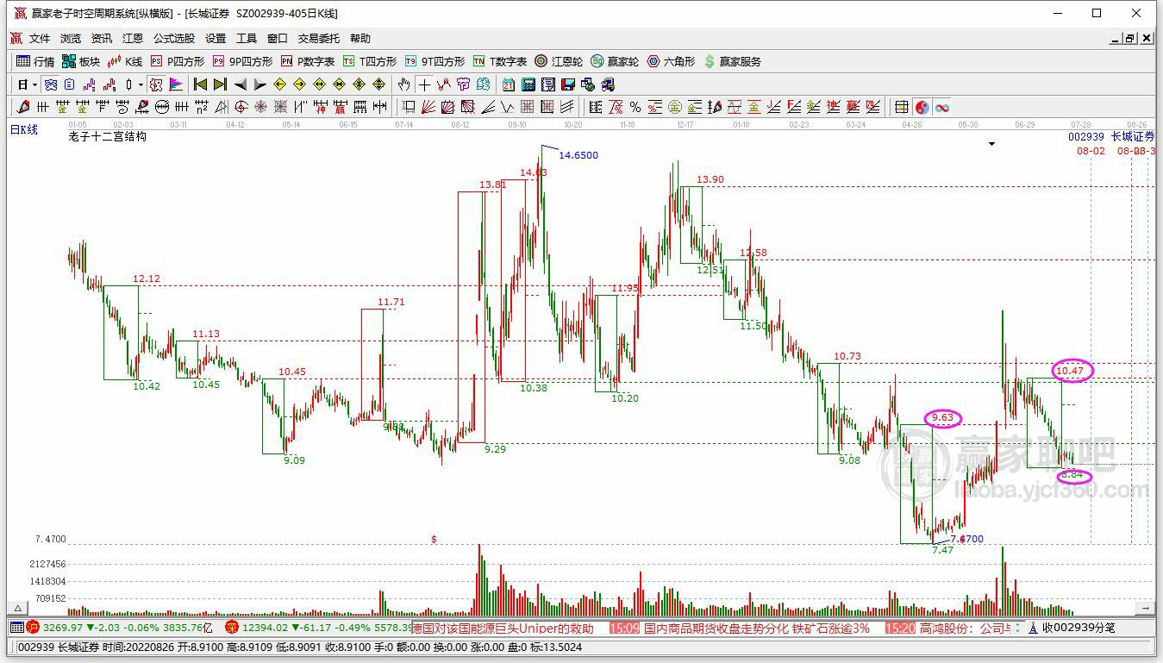Click the yin-yang taiji icon
1163x663 pixels.
[922, 107]
